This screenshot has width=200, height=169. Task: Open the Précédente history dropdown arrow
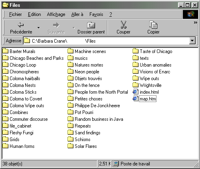[x=38, y=28]
